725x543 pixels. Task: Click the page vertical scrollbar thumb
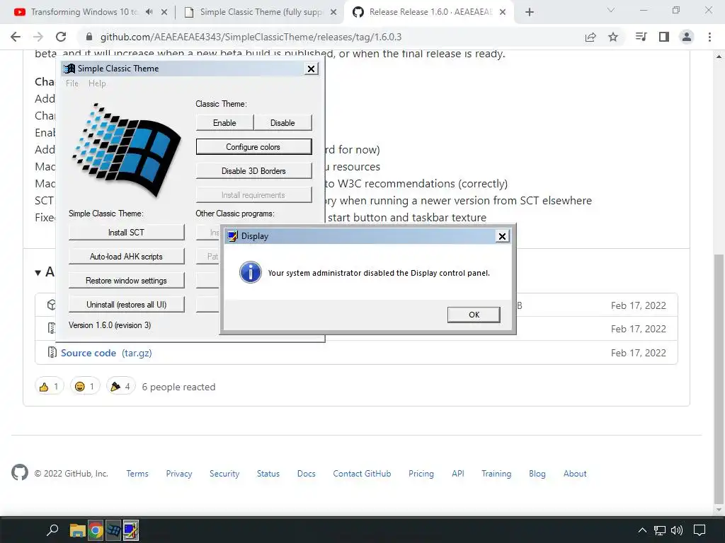pos(719,378)
